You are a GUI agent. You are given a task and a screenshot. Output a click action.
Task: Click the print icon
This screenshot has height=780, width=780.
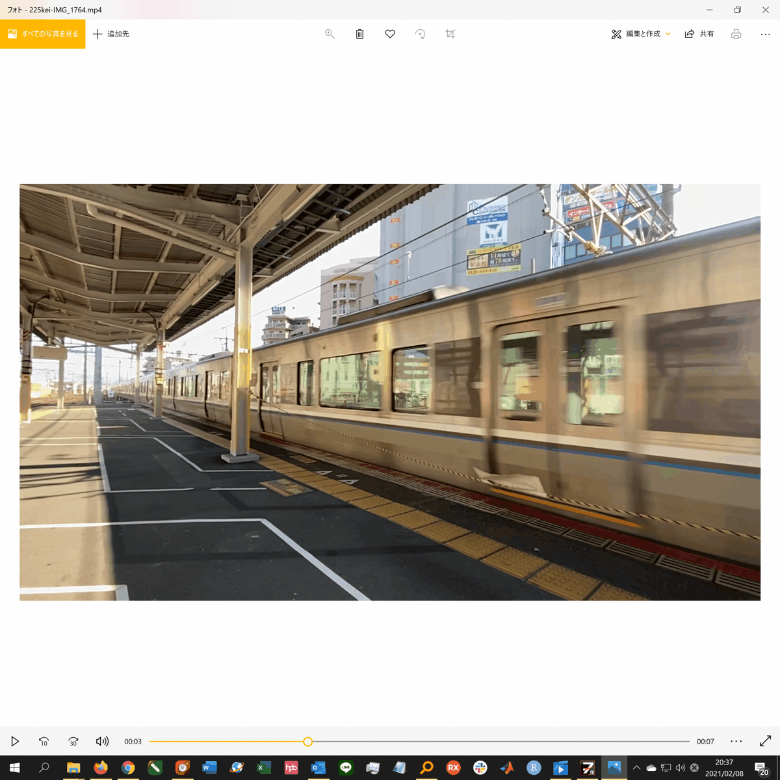[x=736, y=34]
